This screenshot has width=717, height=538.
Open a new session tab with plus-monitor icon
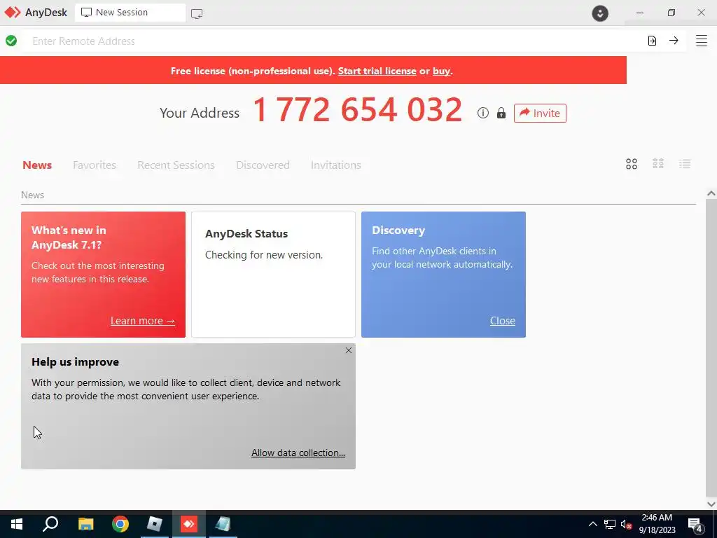coord(197,13)
